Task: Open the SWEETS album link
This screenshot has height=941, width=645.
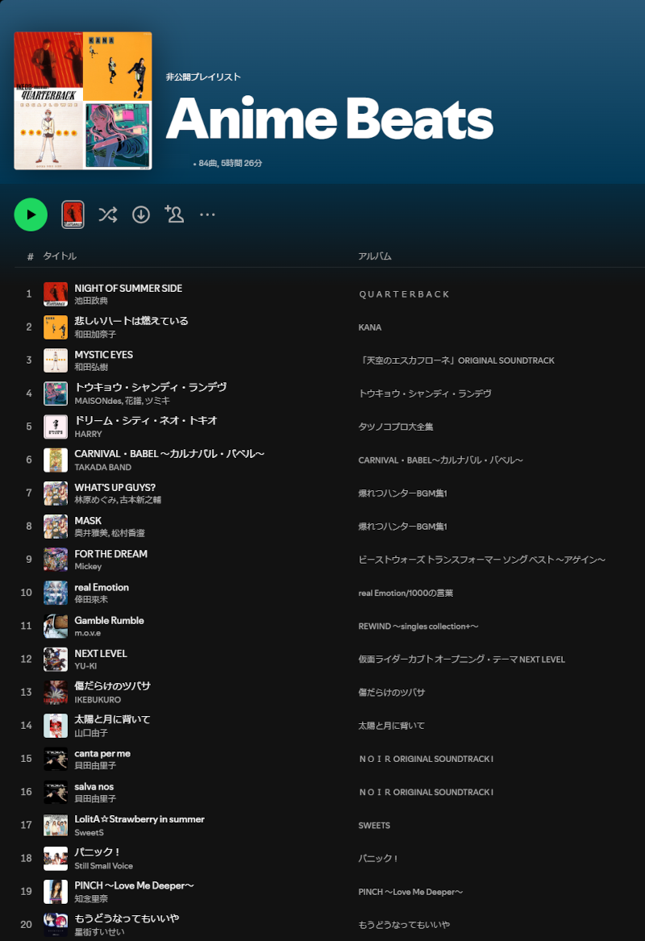Action: [374, 825]
